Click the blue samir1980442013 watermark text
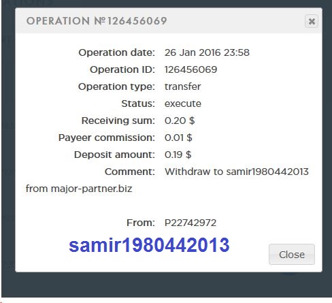 (149, 245)
